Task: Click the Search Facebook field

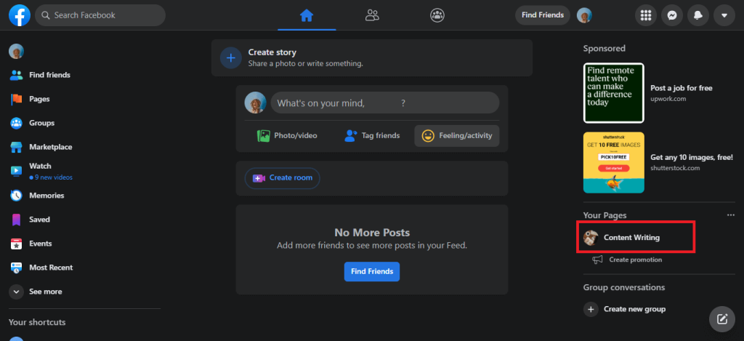Action: tap(100, 15)
